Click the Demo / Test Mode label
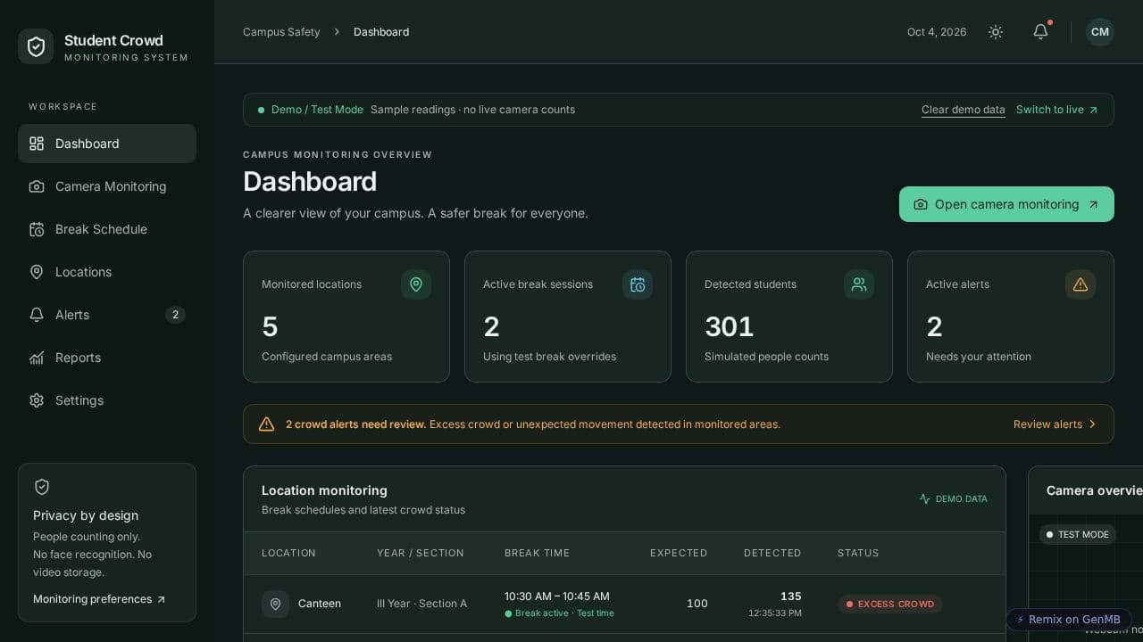The image size is (1143, 642). point(317,110)
